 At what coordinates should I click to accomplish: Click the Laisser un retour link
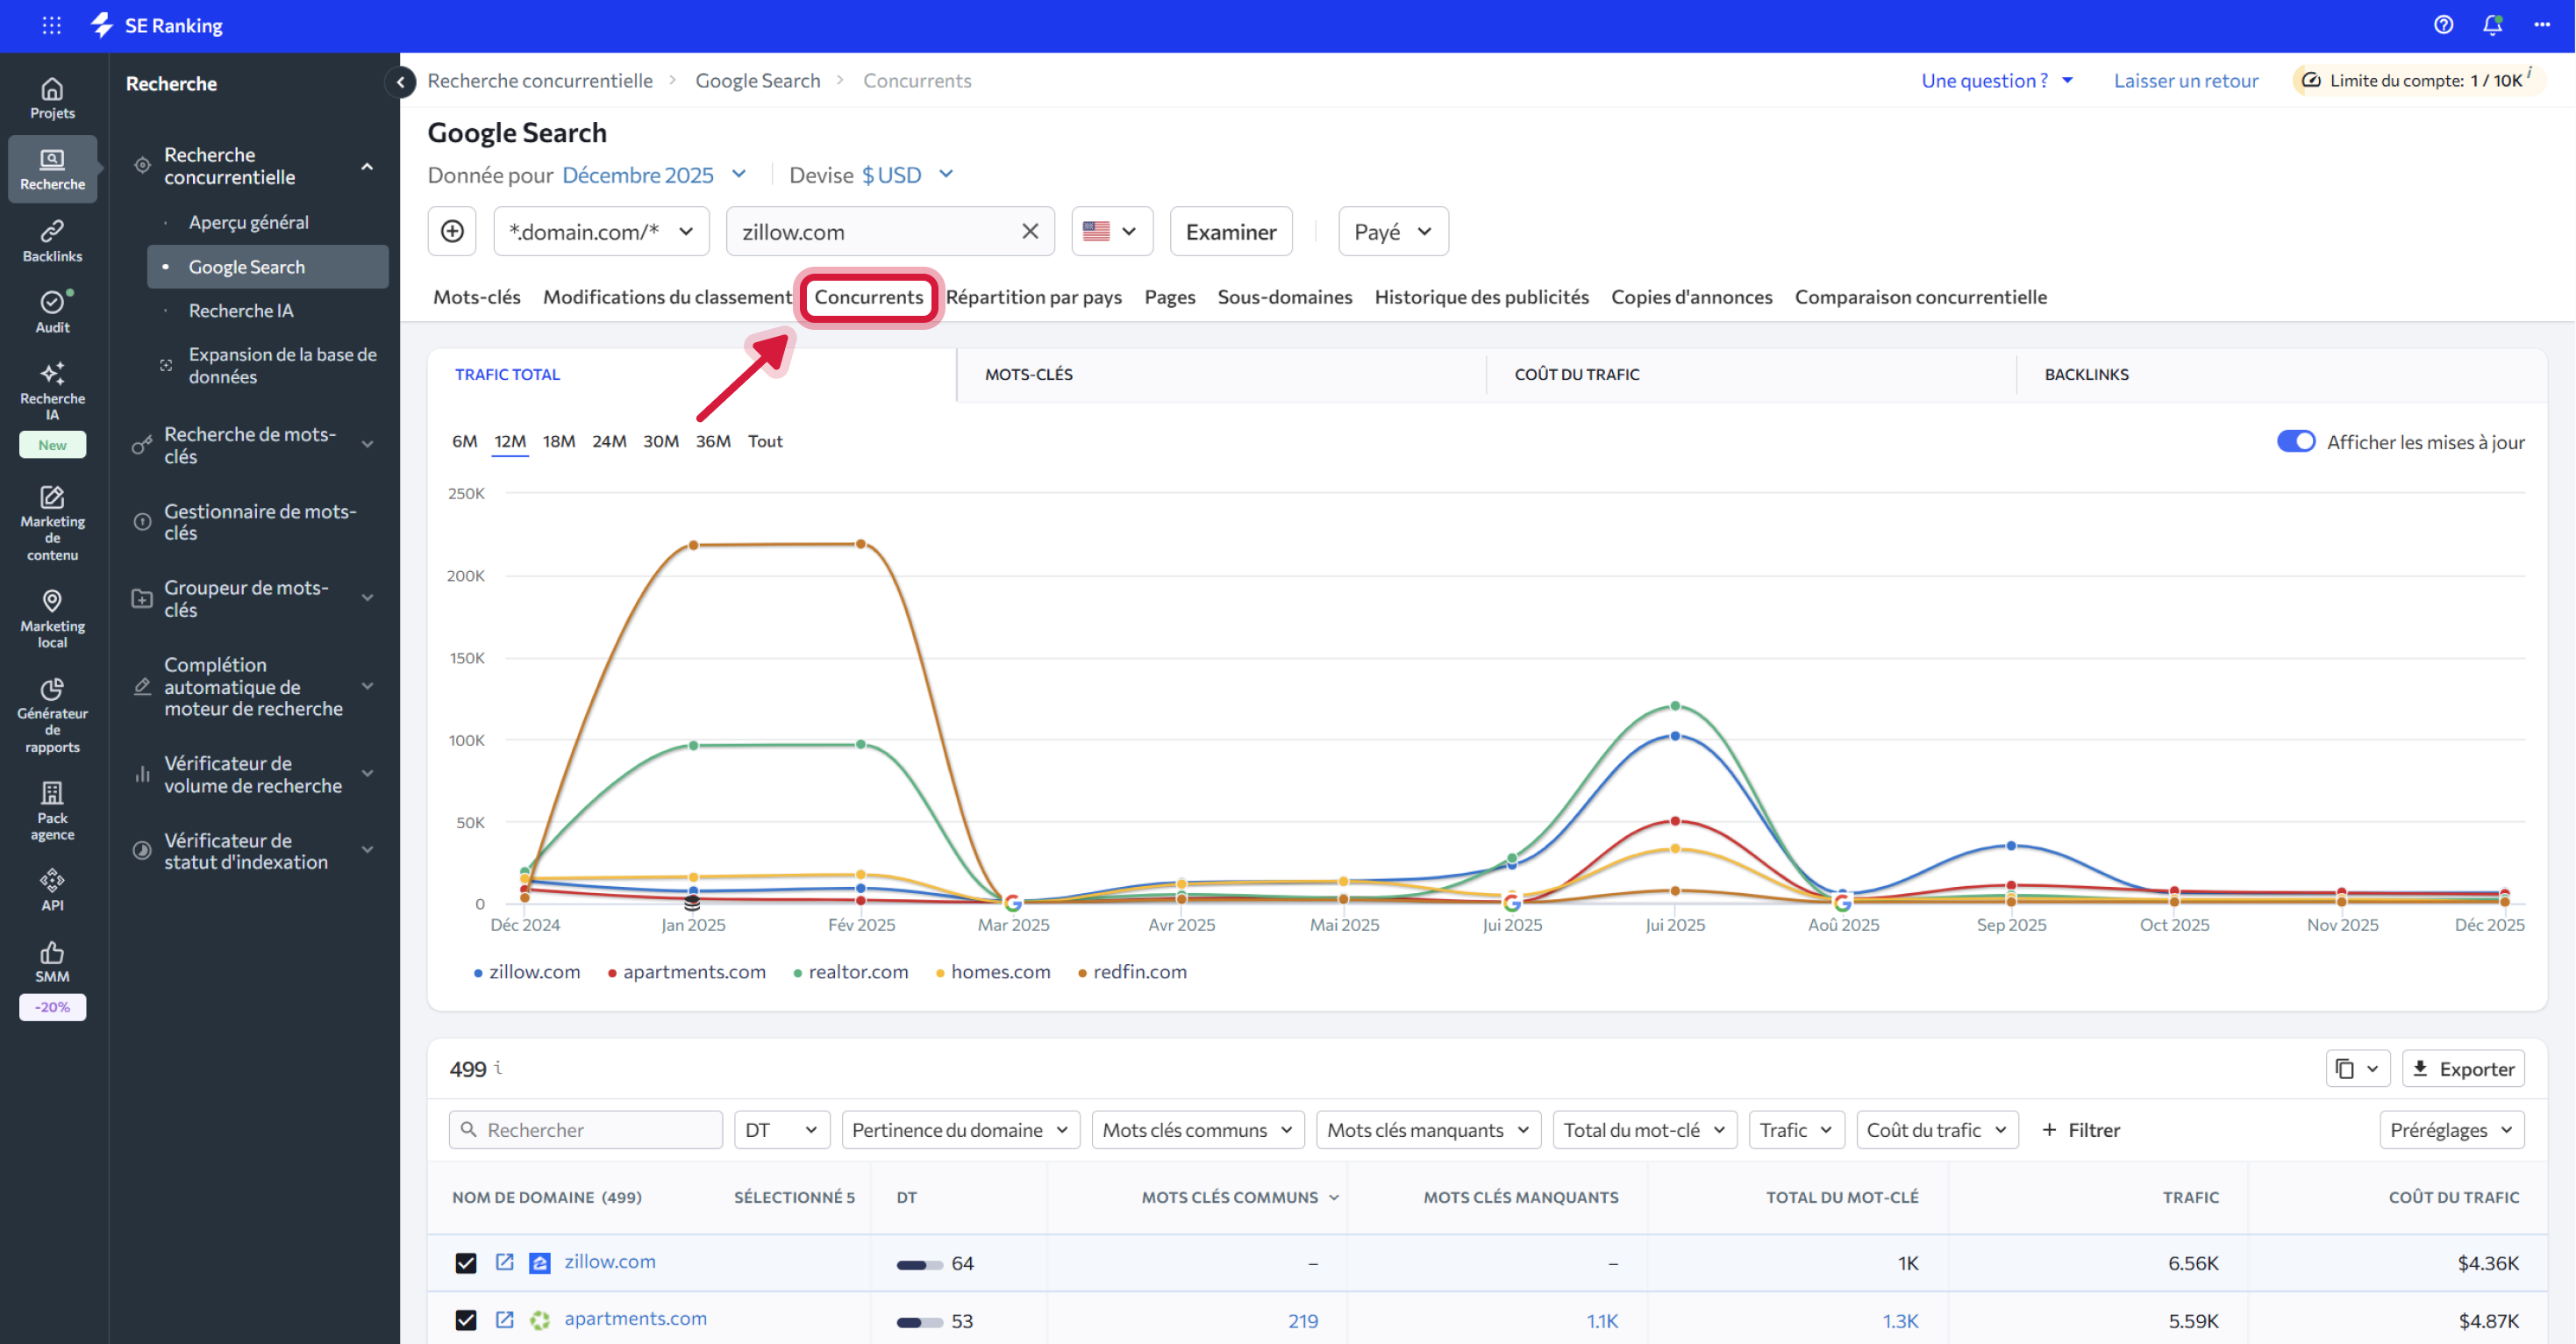pos(2186,80)
